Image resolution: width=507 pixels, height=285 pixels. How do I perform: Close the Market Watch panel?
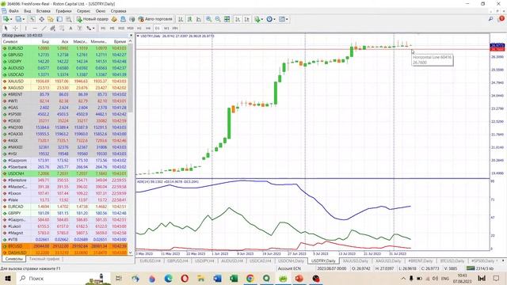point(131,35)
